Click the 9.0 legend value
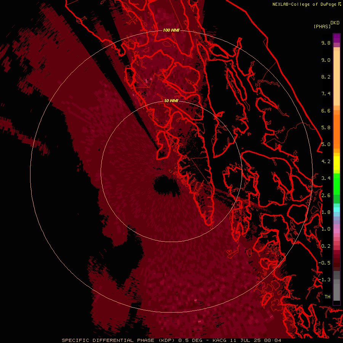 click(x=326, y=60)
